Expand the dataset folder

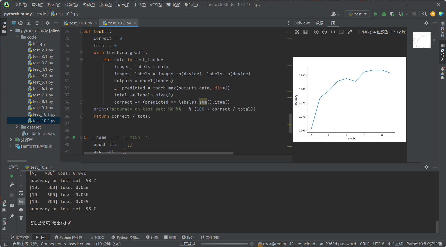coord(17,127)
